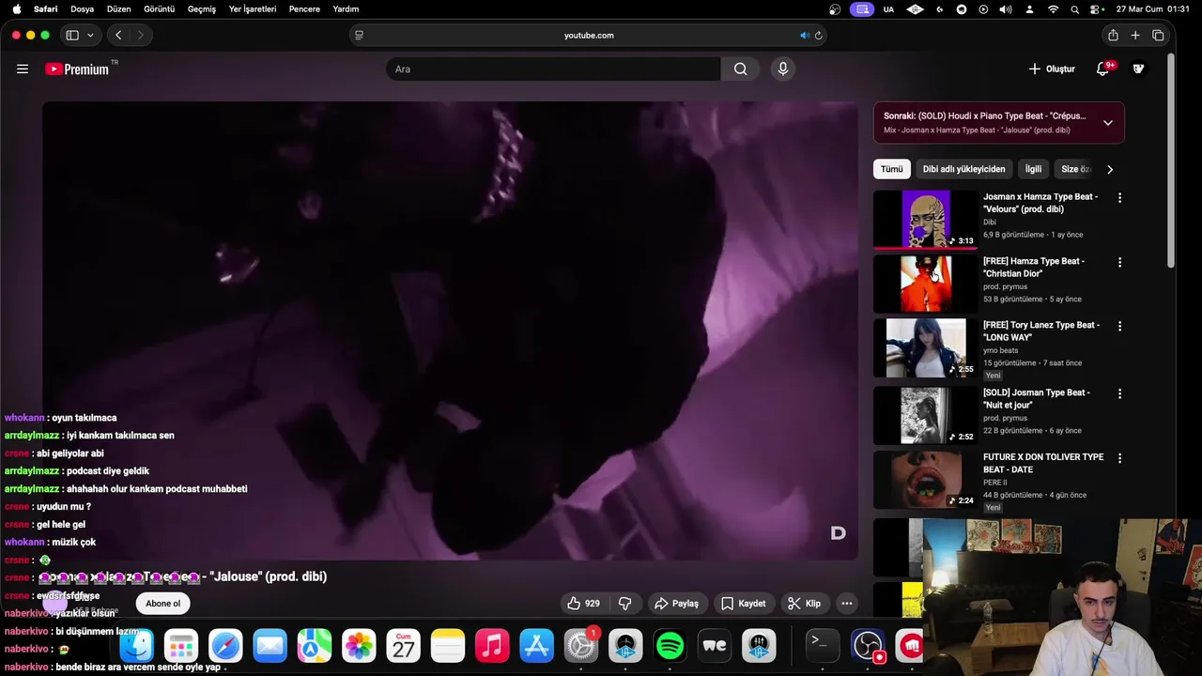The width and height of the screenshot is (1202, 676).
Task: Open the "Christian Dior" video thumbnail
Action: (926, 284)
